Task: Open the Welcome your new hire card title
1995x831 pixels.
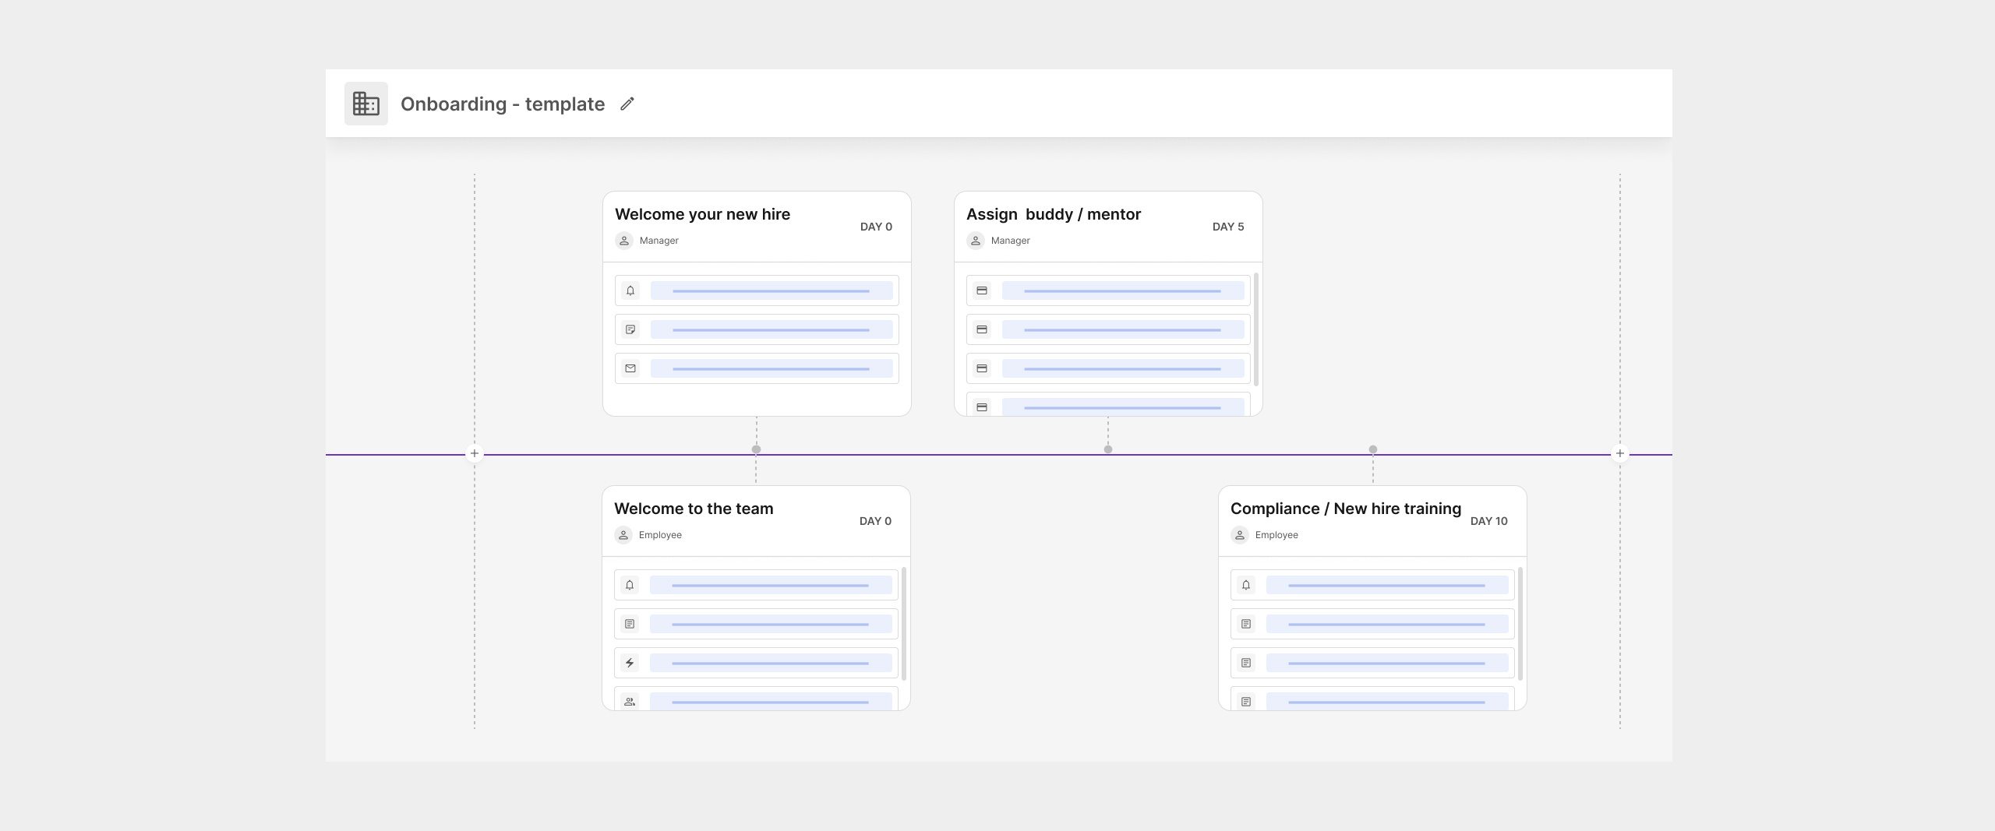Action: (x=702, y=214)
